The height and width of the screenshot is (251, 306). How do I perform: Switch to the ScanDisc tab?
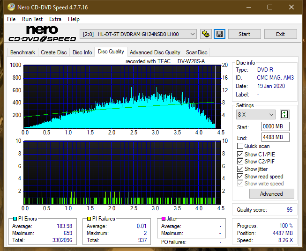click(x=196, y=52)
